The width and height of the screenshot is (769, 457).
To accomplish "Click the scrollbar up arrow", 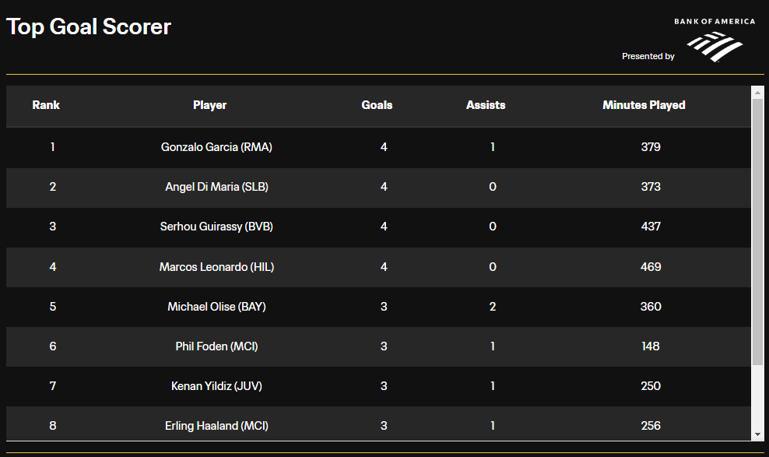I will [x=758, y=92].
